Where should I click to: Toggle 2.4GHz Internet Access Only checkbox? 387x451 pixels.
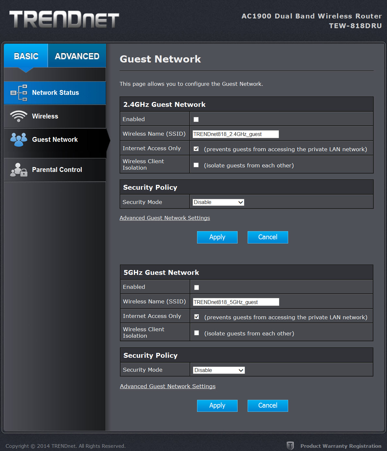(196, 149)
